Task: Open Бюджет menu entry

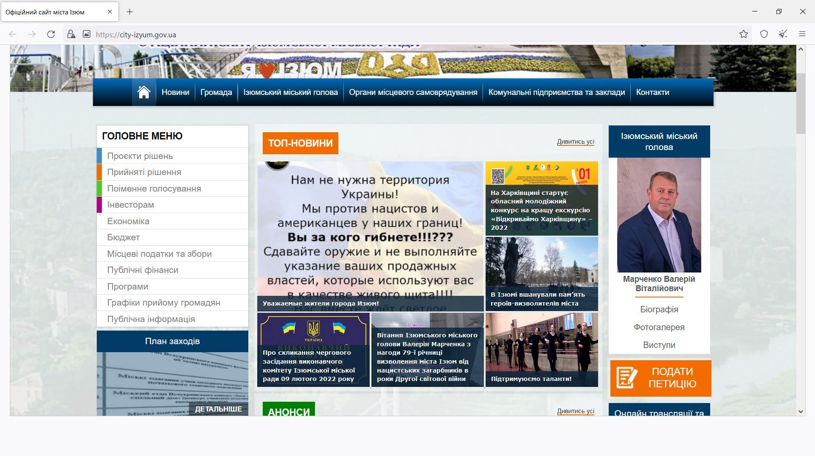Action: [x=172, y=237]
